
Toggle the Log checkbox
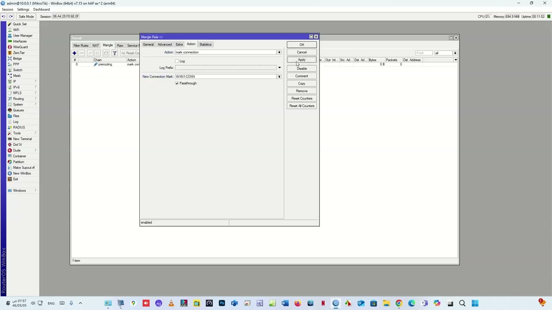pos(177,61)
